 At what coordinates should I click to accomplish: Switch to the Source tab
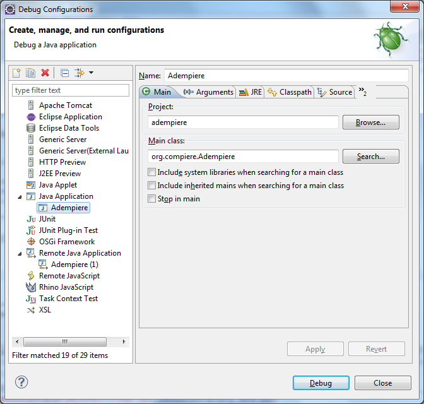(335, 92)
